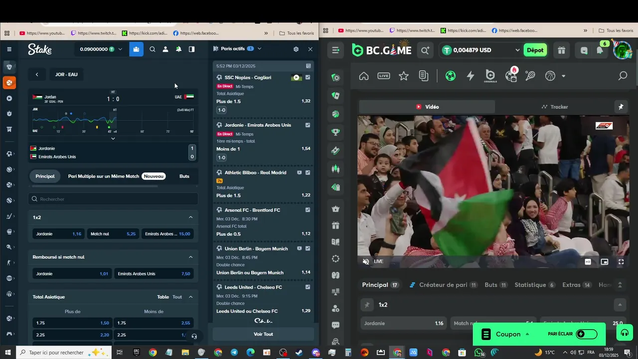This screenshot has height=359, width=638.
Task: Enable picture-in-picture on live video
Action: pyautogui.click(x=605, y=262)
